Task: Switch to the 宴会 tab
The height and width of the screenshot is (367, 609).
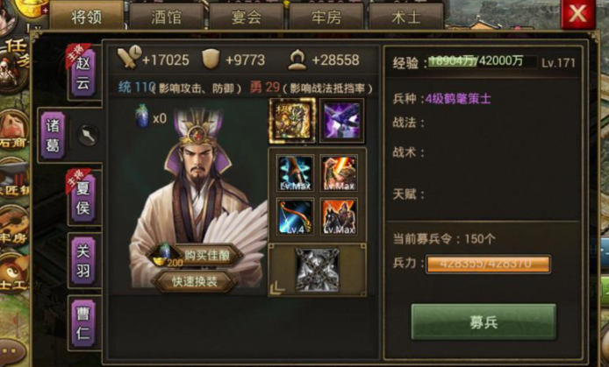Action: (247, 17)
